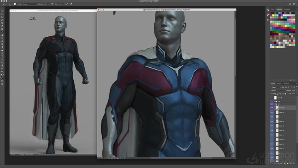Open the workspace switcher icon

tap(294, 4)
